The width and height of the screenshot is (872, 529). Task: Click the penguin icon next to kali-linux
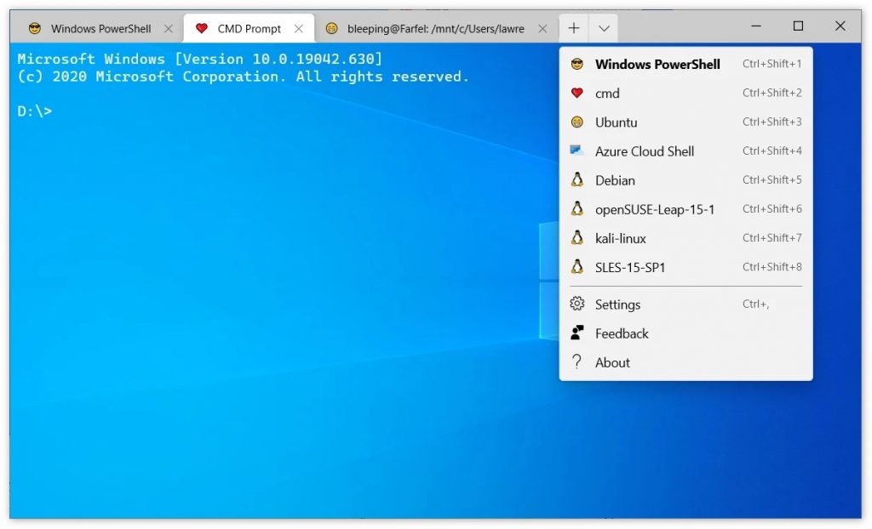tap(577, 238)
